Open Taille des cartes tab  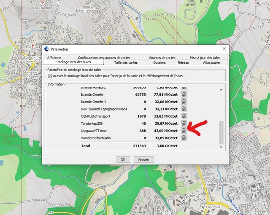[126, 63]
